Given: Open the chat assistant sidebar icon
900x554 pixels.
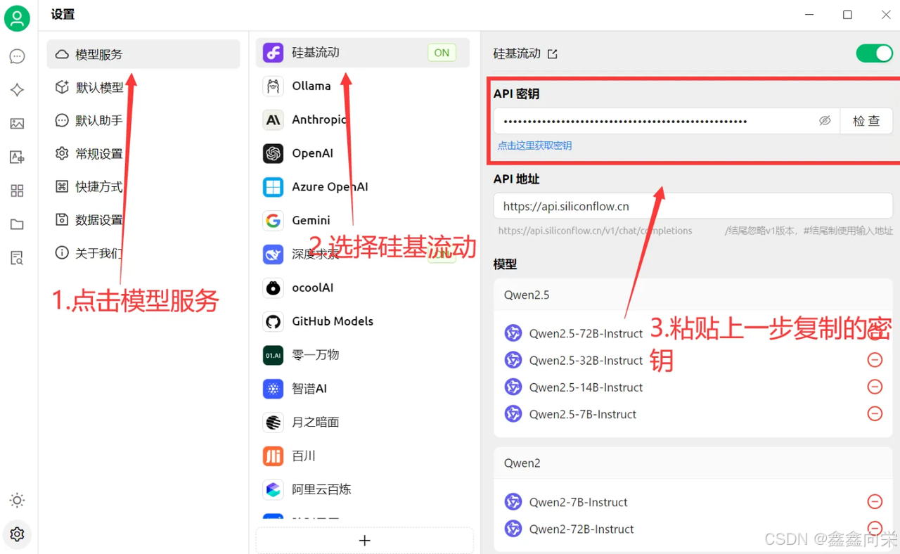Looking at the screenshot, I should tap(17, 56).
